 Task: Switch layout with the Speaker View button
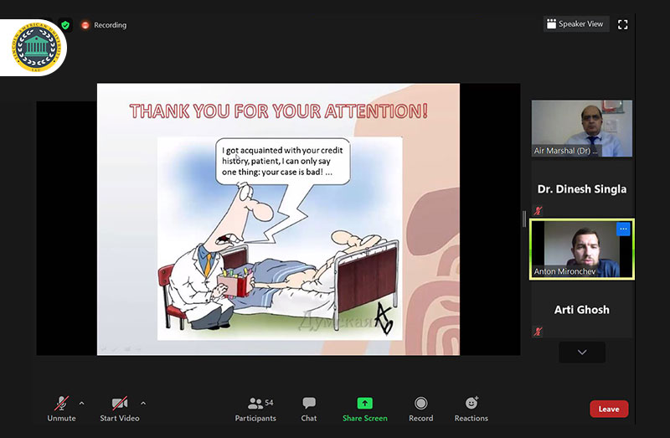click(576, 24)
